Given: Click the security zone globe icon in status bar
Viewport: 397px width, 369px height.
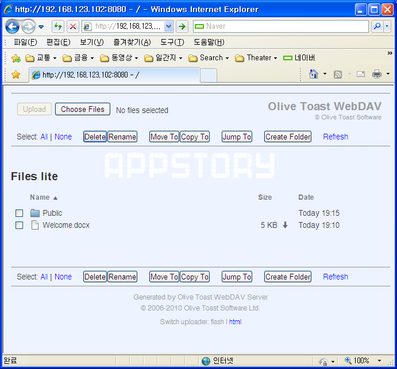Looking at the screenshot, I should click(x=206, y=361).
